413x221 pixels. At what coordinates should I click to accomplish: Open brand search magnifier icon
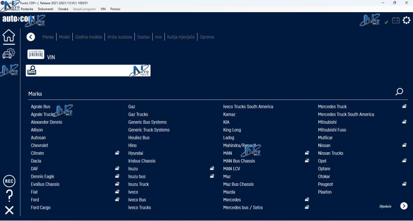400,91
